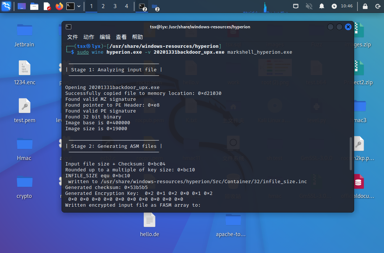Click the 'Stage 2: Generating ASM files' line
This screenshot has width=384, height=253.
[114, 146]
